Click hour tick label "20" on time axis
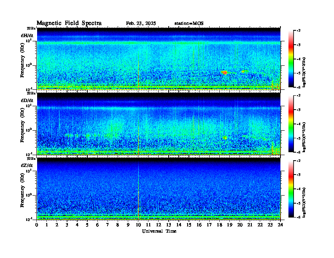The height and width of the screenshot is (258, 334). click(x=240, y=225)
